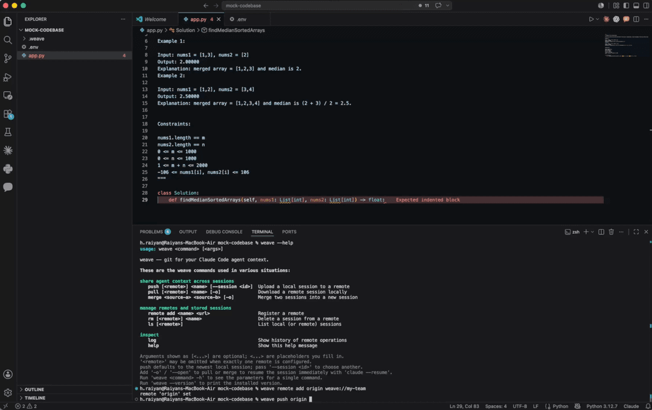Toggle the secondary side bar visibility
The image size is (652, 410).
click(x=646, y=5)
